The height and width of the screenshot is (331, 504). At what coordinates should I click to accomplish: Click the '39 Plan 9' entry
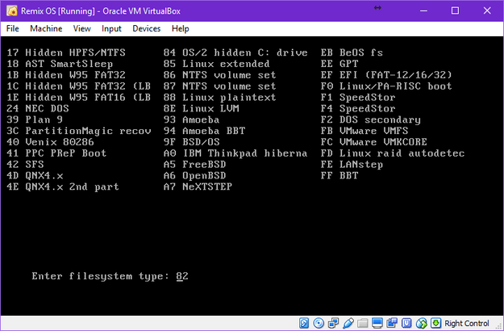[35, 119]
